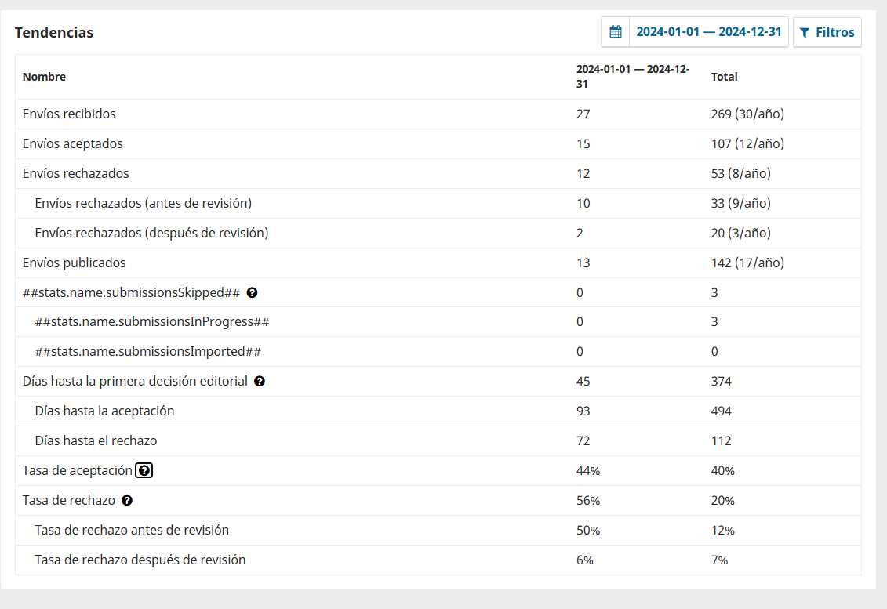The image size is (887, 609).
Task: Open the Filtros panel
Action: point(827,32)
